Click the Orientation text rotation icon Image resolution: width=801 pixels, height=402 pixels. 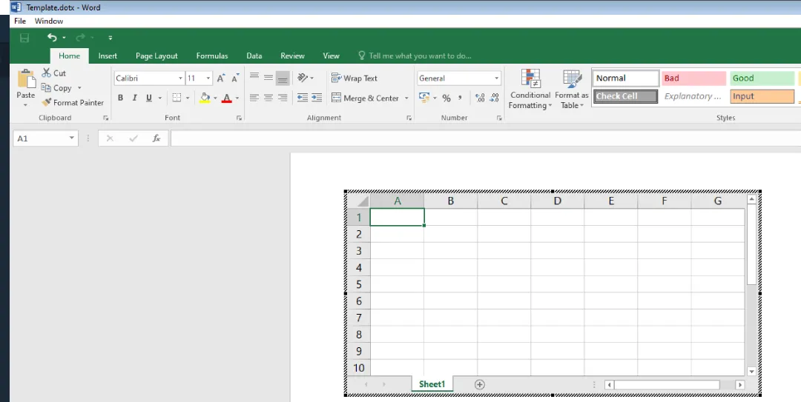303,78
